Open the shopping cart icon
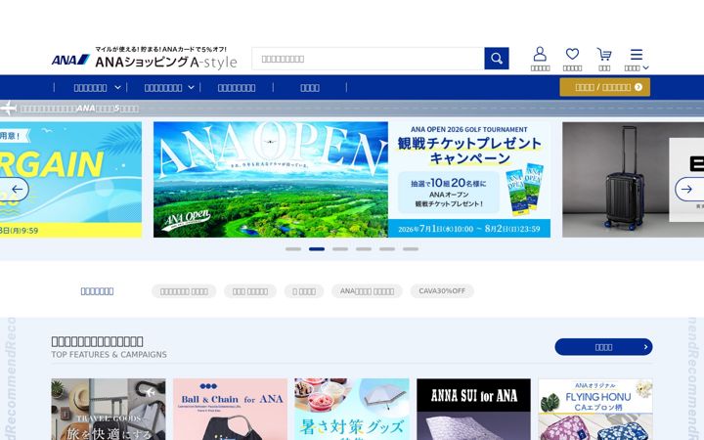The width and height of the screenshot is (704, 440). [604, 55]
